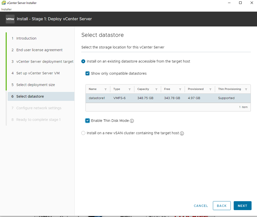Sort by the Free column header
This screenshot has height=217, width=257.
click(167, 89)
